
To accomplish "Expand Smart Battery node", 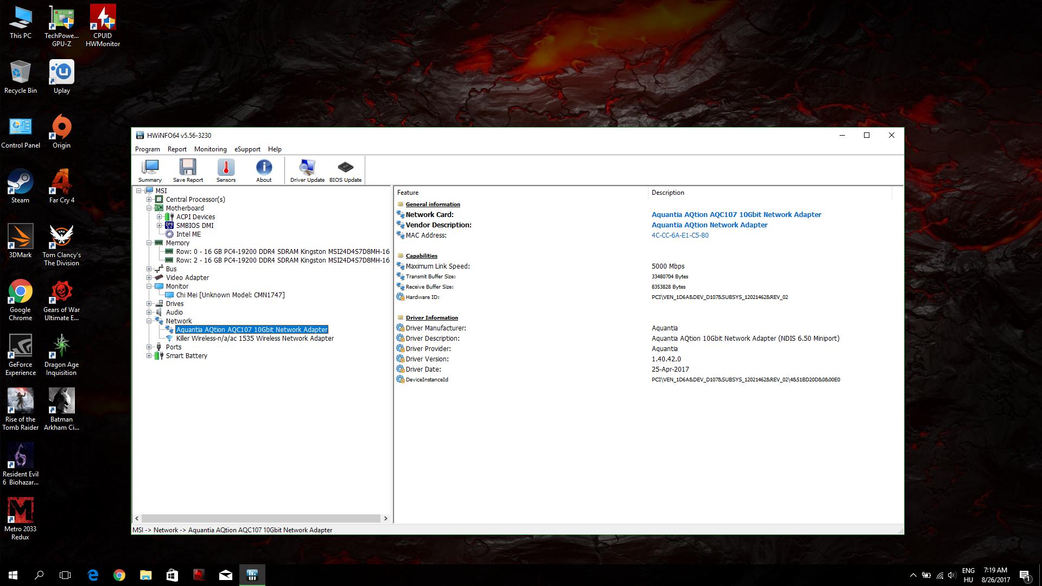I will (149, 356).
